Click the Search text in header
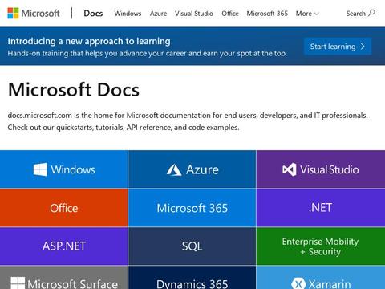385x289 pixels. (x=355, y=14)
